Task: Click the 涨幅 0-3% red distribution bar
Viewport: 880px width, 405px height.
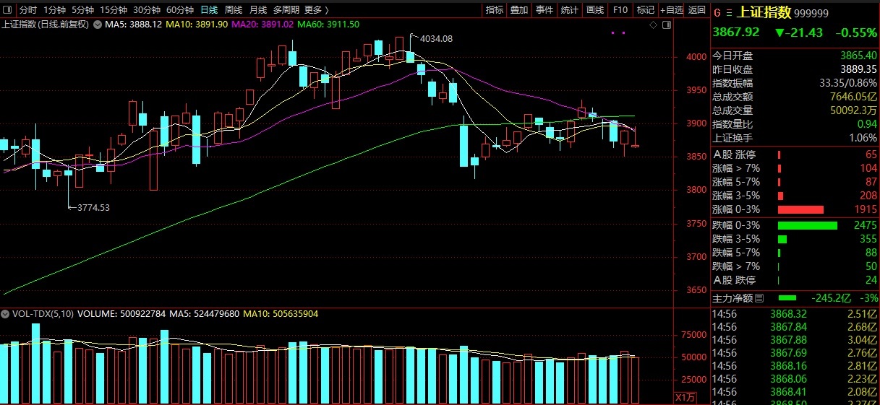Action: click(x=800, y=209)
